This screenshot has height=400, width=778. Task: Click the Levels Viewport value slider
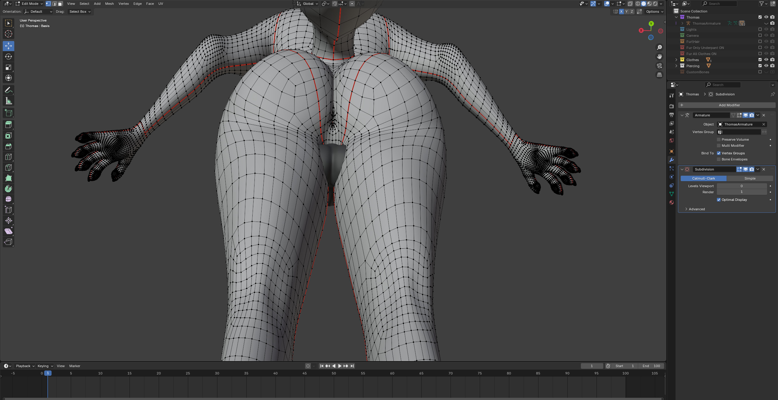(741, 186)
